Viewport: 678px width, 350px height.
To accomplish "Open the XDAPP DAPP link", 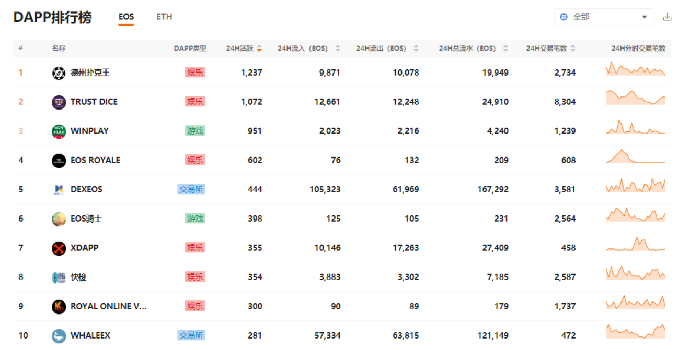I will point(84,248).
